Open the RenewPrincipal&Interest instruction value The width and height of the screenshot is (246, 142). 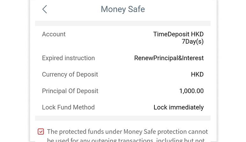(169, 58)
